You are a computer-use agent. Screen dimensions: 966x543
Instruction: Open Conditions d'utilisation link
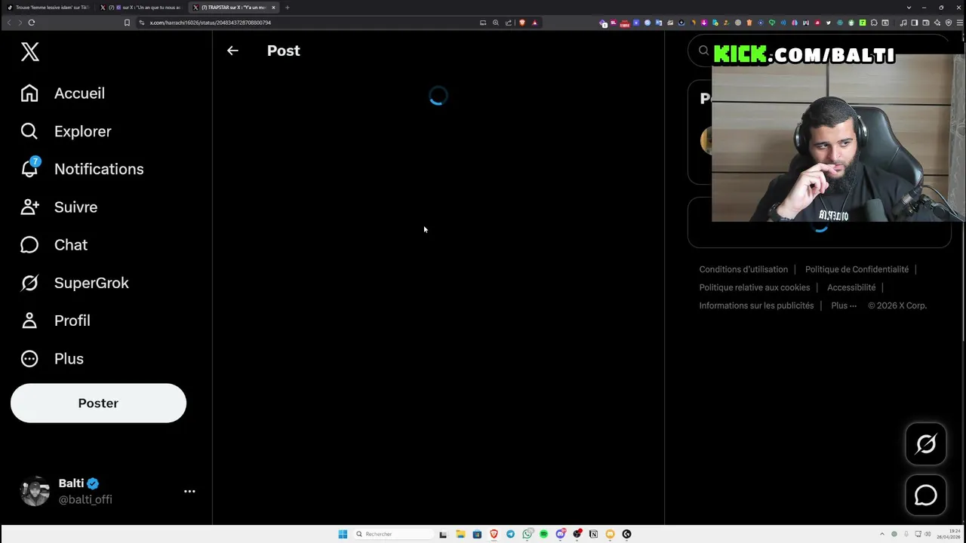click(x=743, y=269)
